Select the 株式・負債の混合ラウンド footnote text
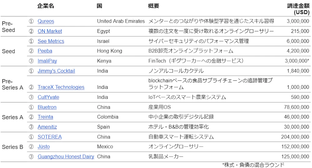The image size is (312, 168). tap(253, 165)
